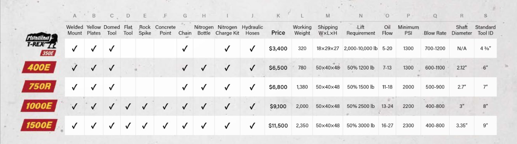Click the Hydraulic Hoses checkmark for 750R
517x144 pixels.
coord(252,87)
